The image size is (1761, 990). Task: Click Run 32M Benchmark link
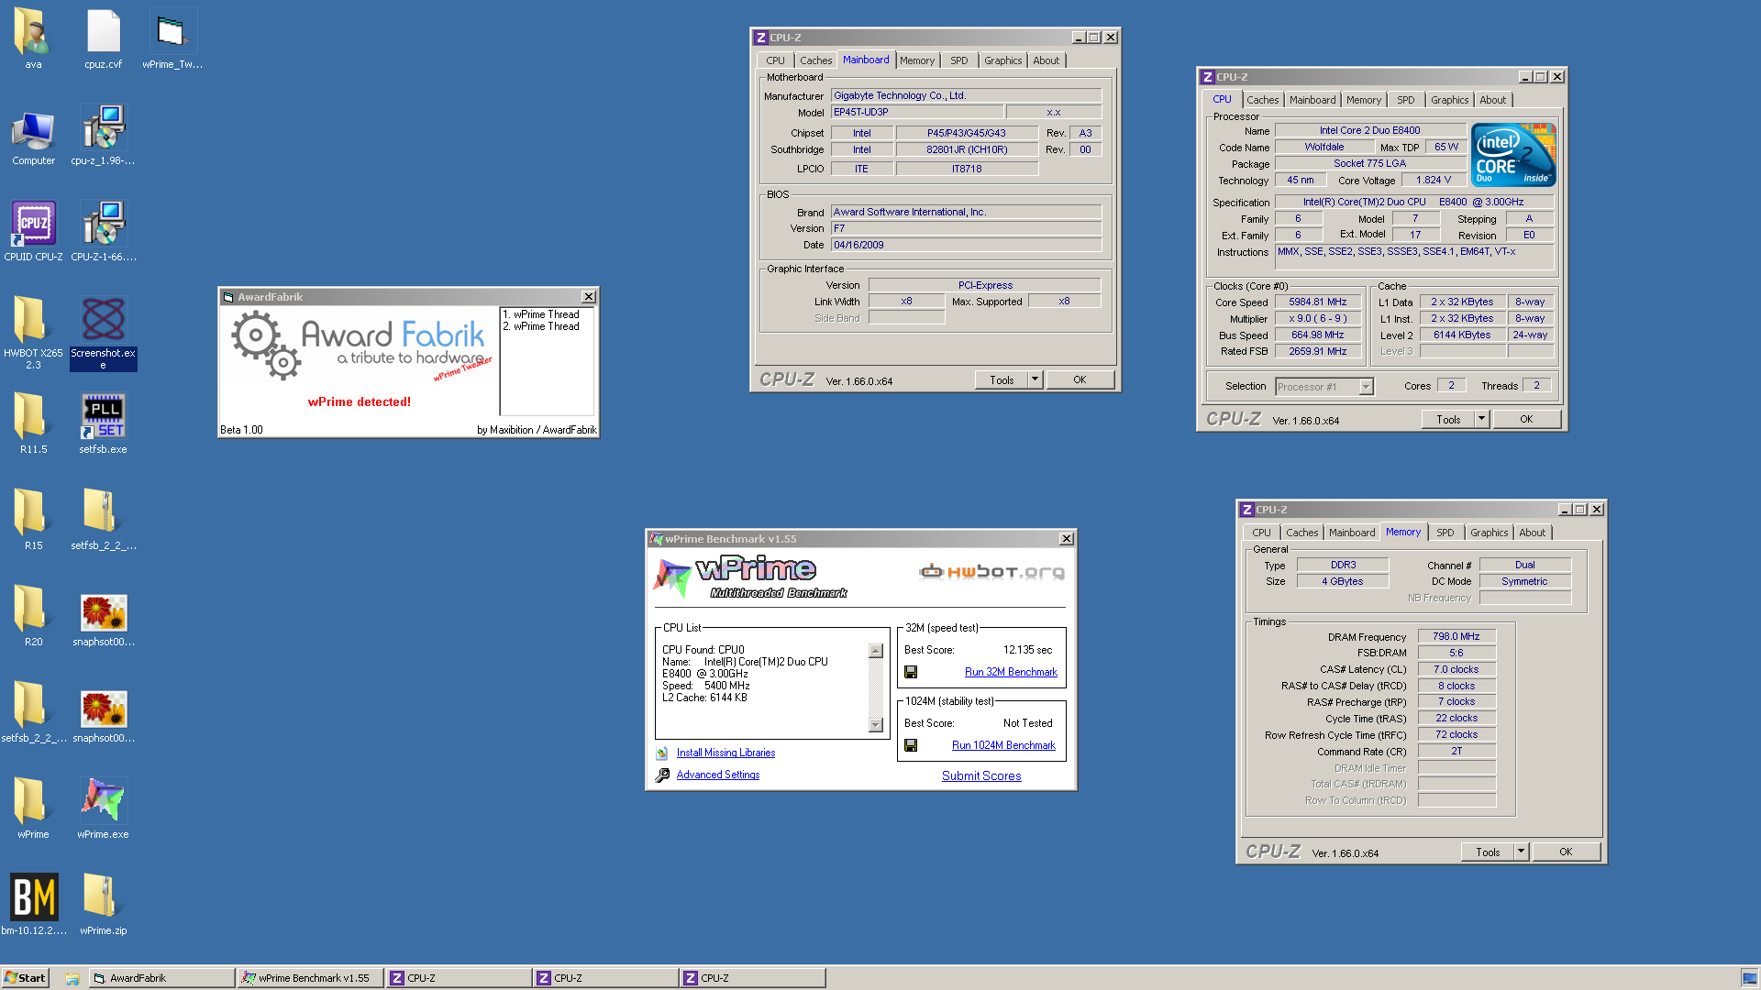point(1011,672)
